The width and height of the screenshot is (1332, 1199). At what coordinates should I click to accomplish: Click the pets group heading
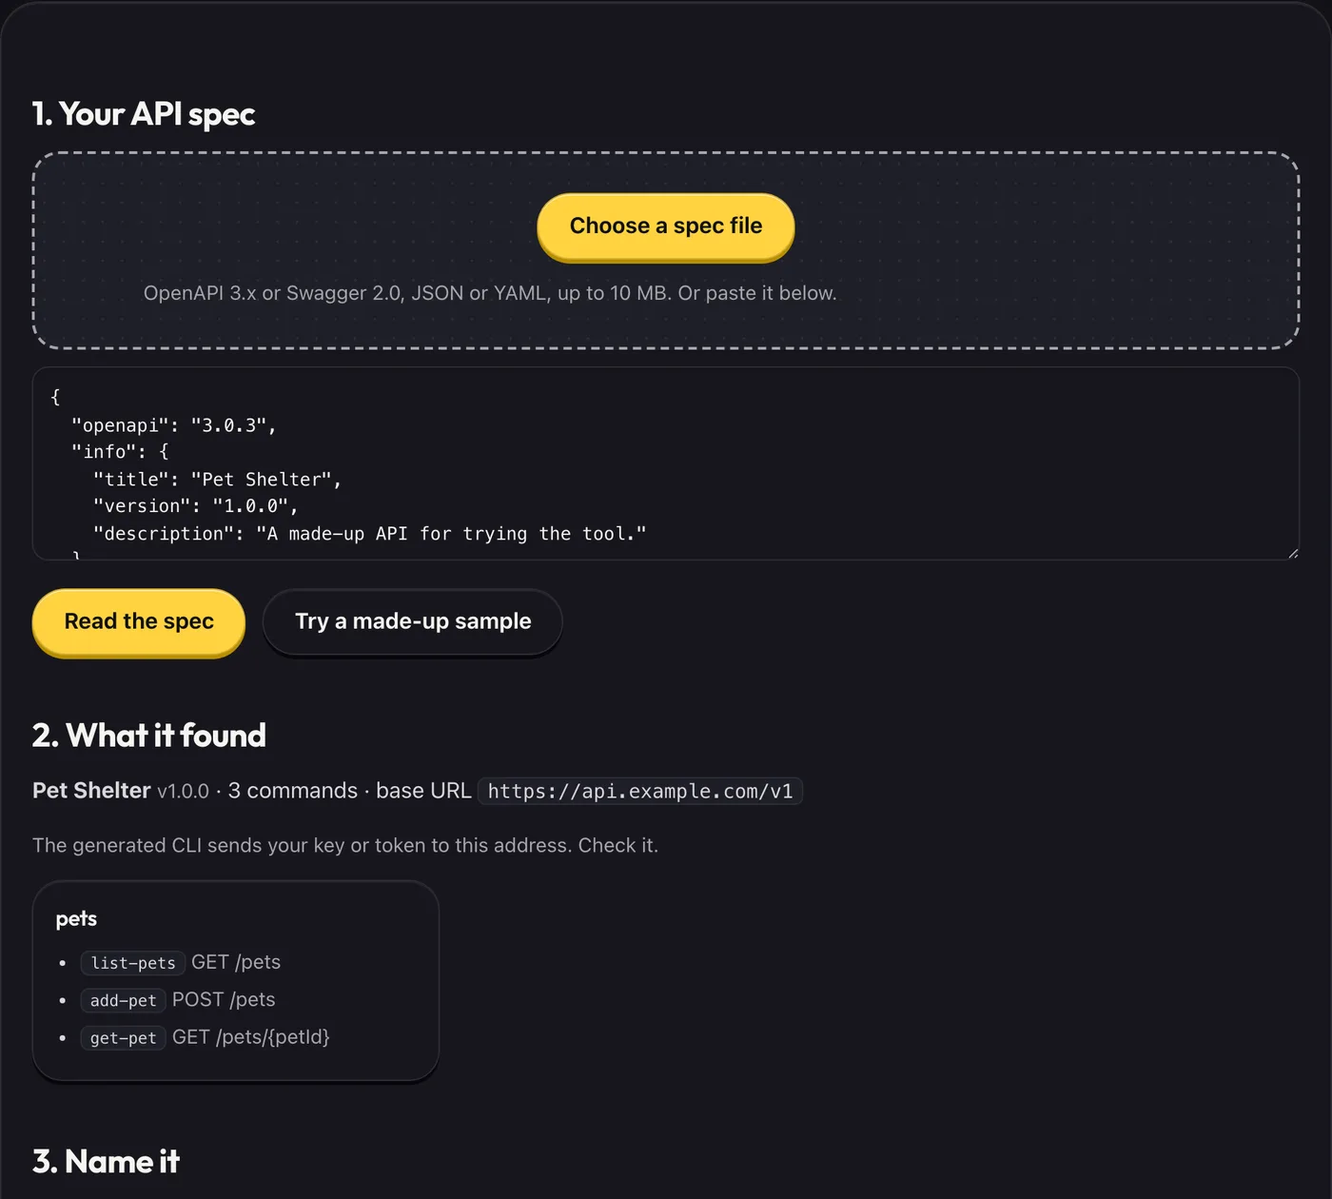(76, 918)
